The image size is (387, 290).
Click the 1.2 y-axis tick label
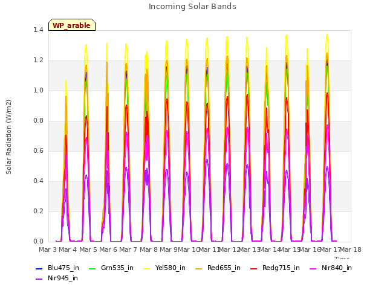[38, 60]
